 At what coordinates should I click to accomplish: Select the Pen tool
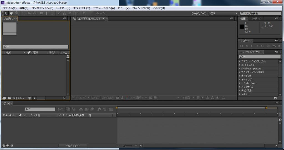click(47, 13)
